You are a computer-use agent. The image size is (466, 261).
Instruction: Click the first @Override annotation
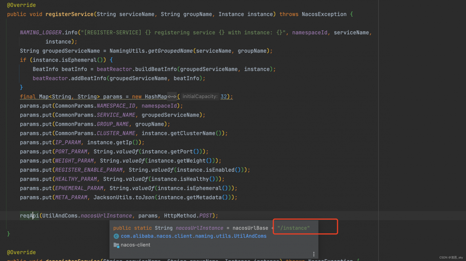tap(21, 5)
